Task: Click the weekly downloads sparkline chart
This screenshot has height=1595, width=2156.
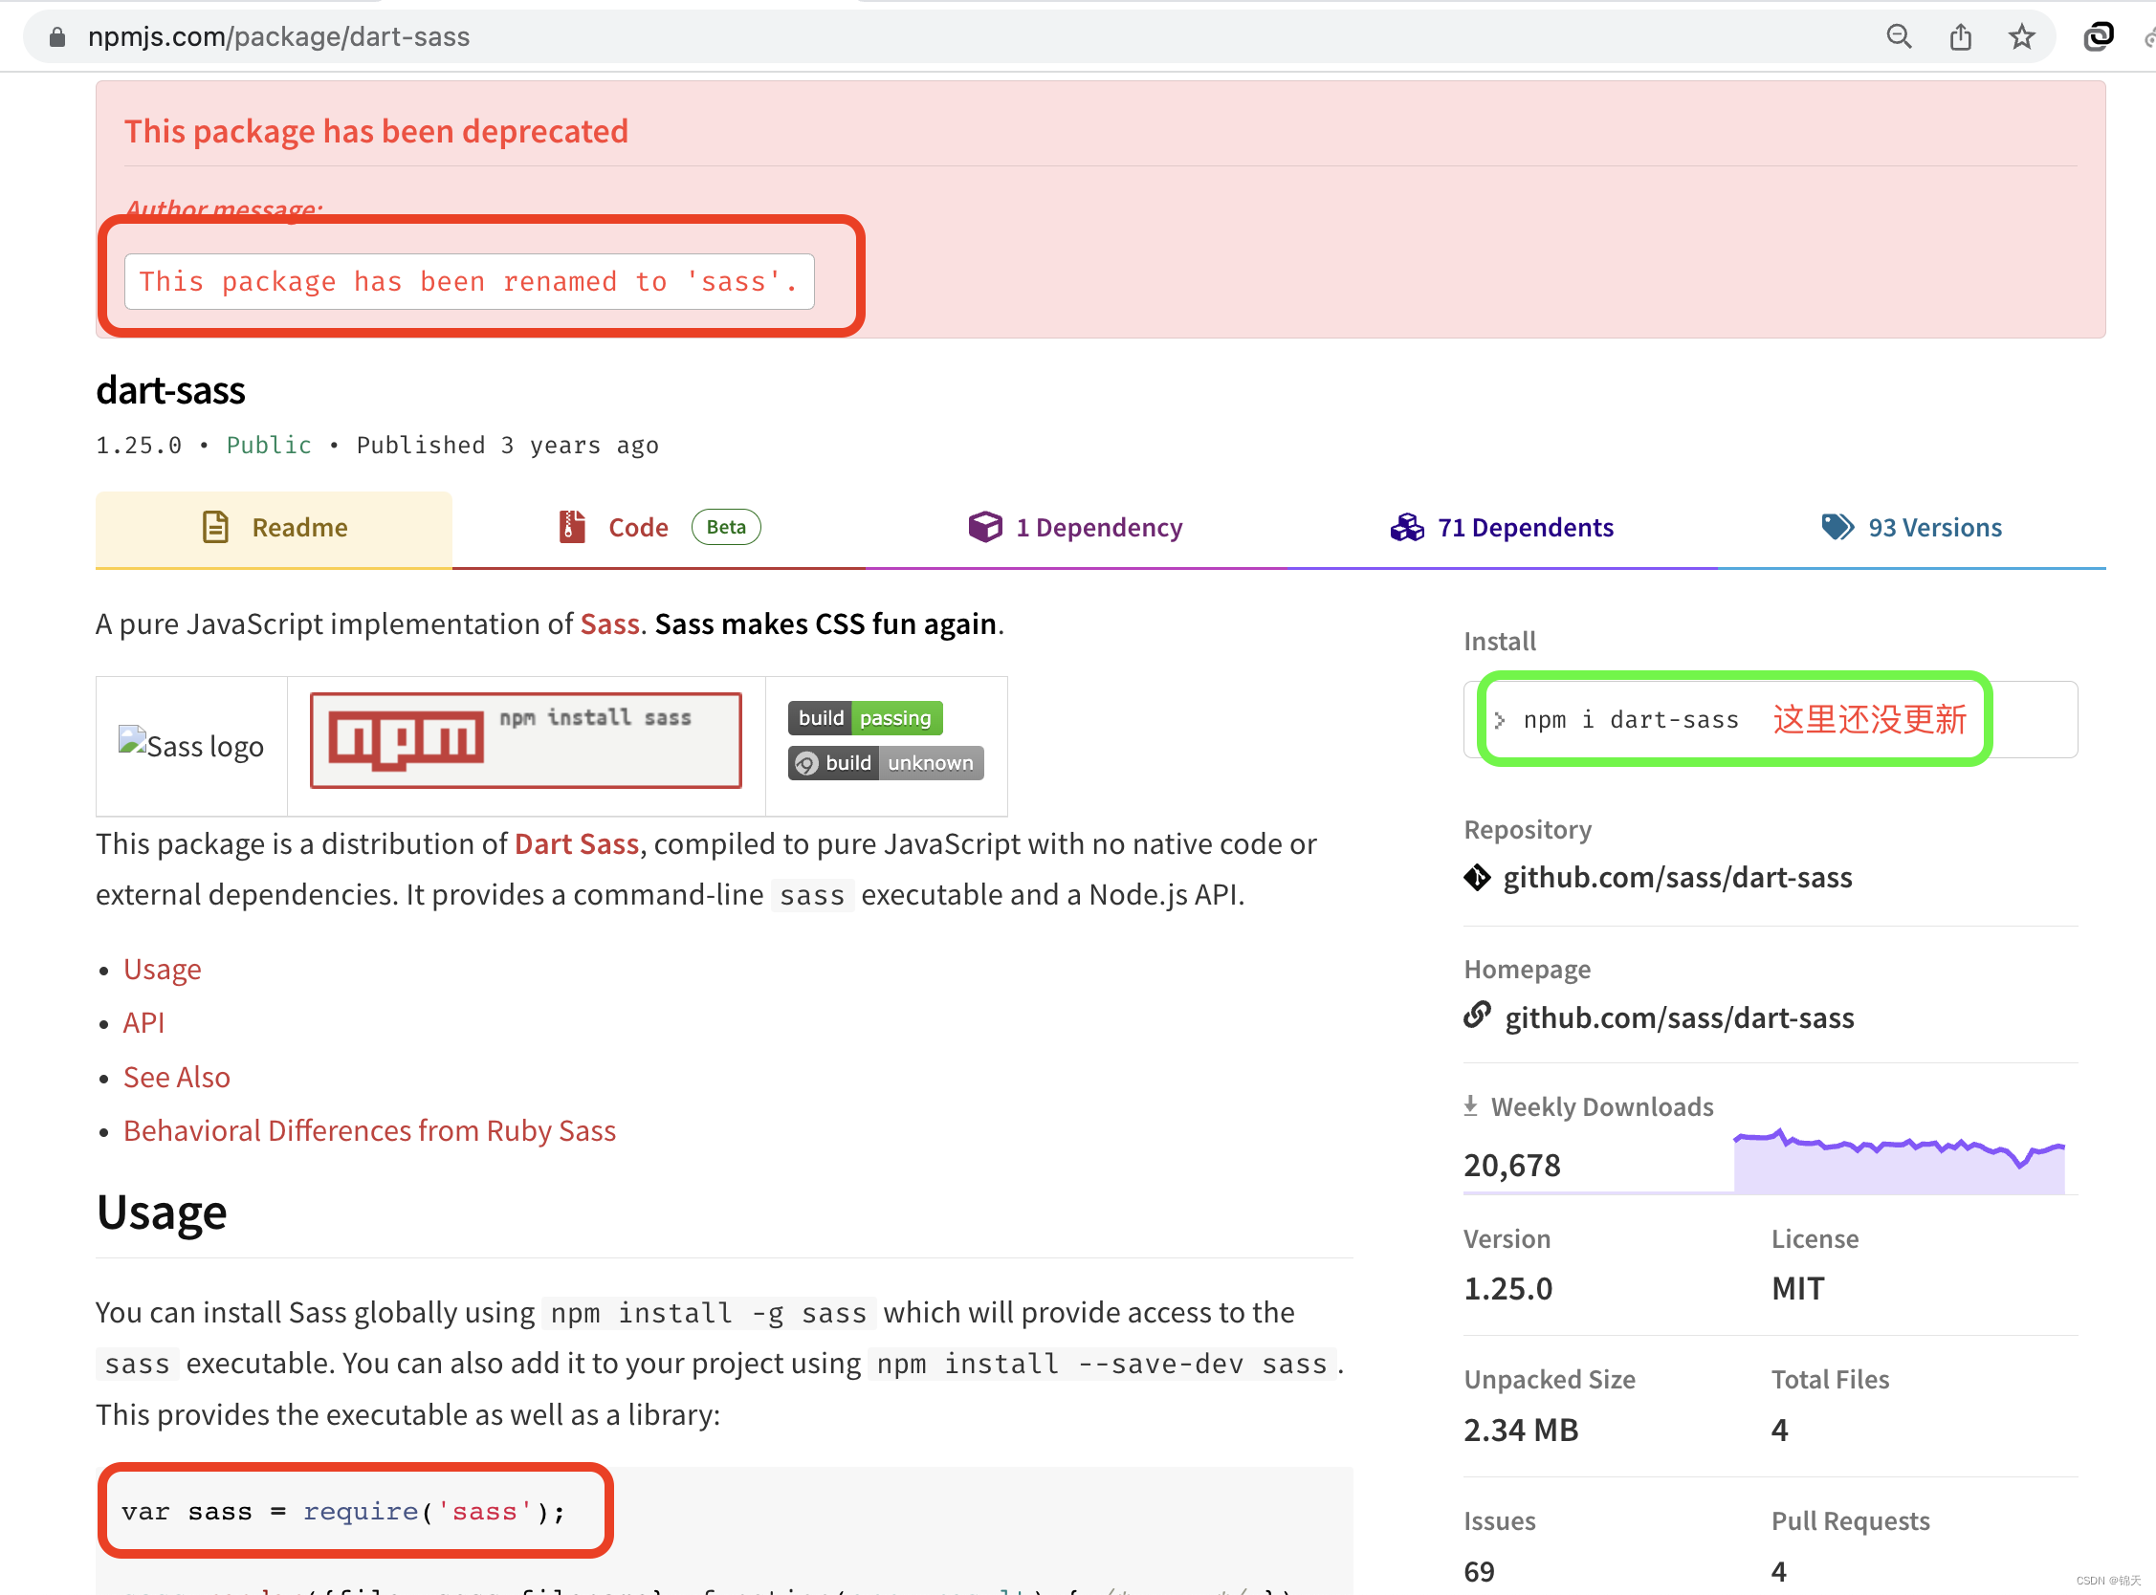Action: pos(1899,1160)
